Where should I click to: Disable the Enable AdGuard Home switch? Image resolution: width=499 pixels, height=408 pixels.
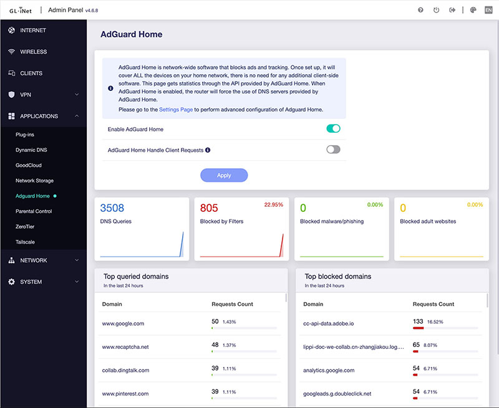click(x=333, y=129)
